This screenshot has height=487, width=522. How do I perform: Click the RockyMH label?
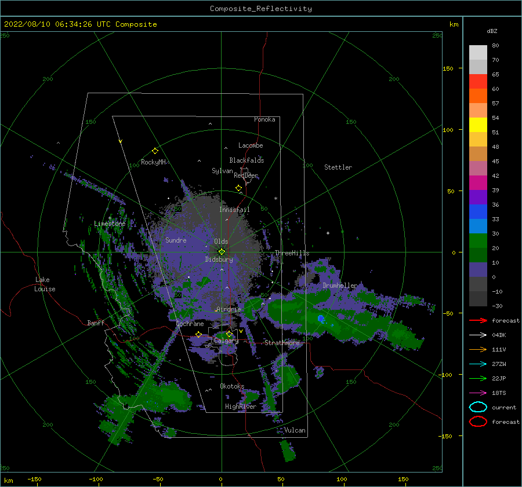[153, 162]
